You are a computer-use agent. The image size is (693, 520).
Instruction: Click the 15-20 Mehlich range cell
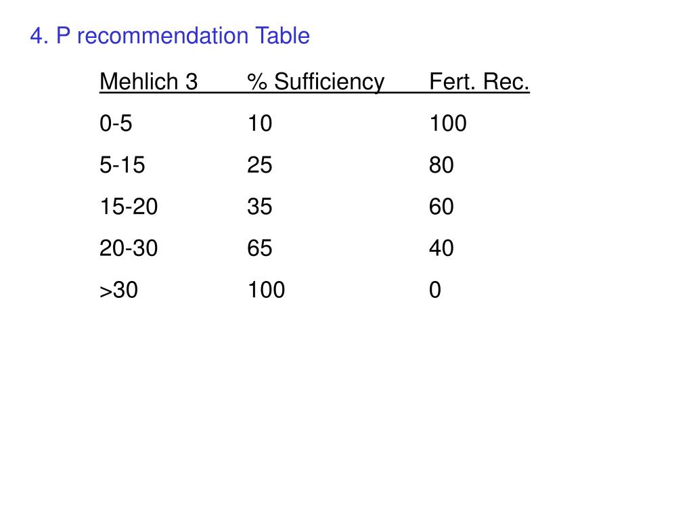[x=129, y=207]
